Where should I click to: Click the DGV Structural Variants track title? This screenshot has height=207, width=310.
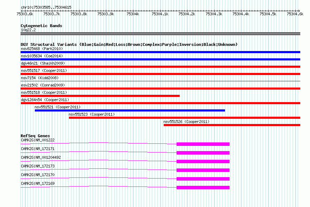point(129,44)
